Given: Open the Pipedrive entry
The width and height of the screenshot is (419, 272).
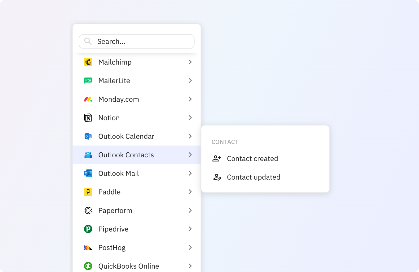Looking at the screenshot, I should pos(137,229).
